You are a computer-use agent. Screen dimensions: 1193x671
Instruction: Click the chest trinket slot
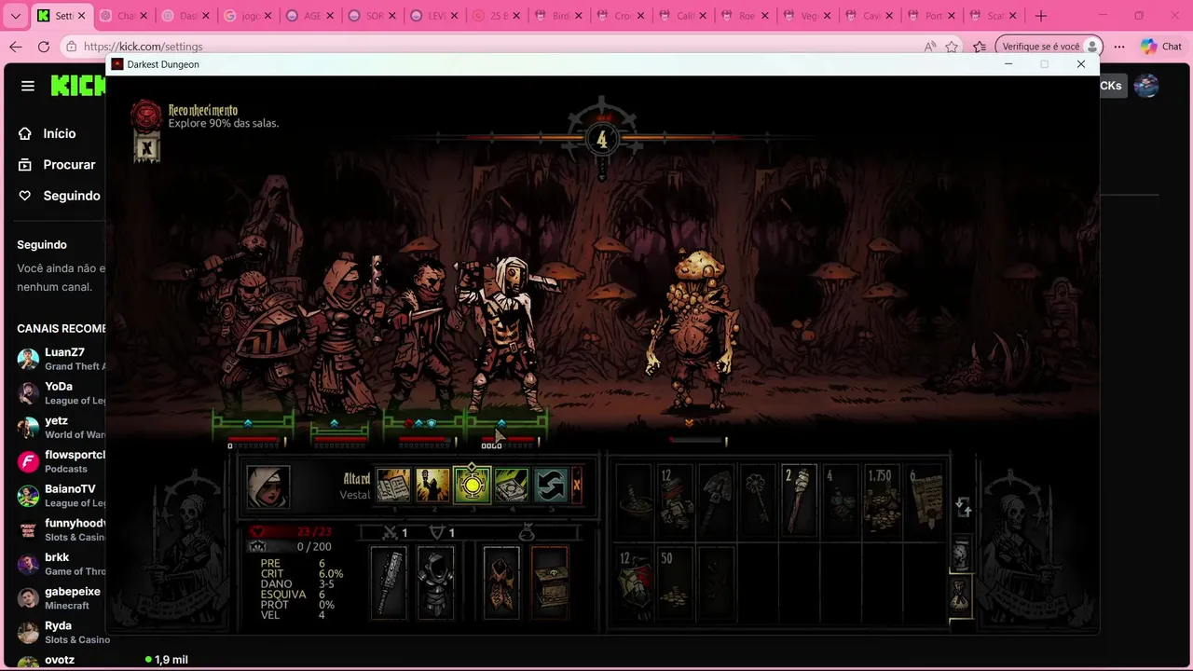pos(550,582)
